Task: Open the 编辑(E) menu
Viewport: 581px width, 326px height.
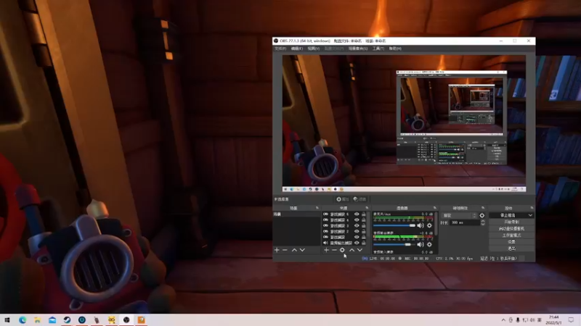Action: 297,49
